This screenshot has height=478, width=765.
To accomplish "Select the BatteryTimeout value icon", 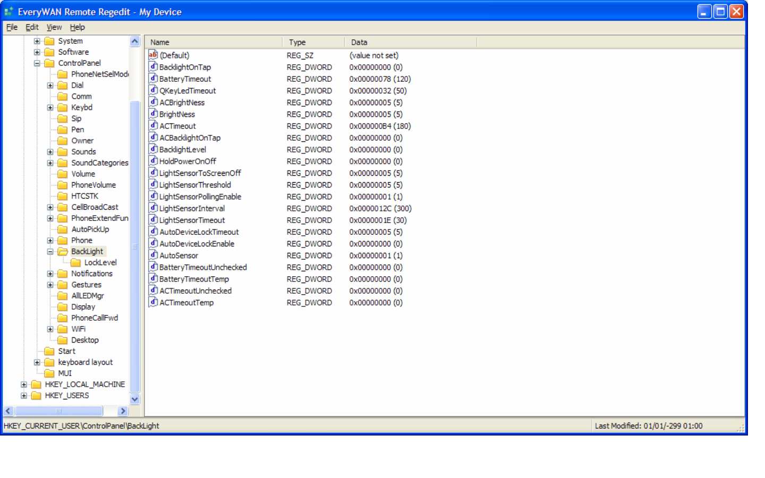I will click(153, 78).
